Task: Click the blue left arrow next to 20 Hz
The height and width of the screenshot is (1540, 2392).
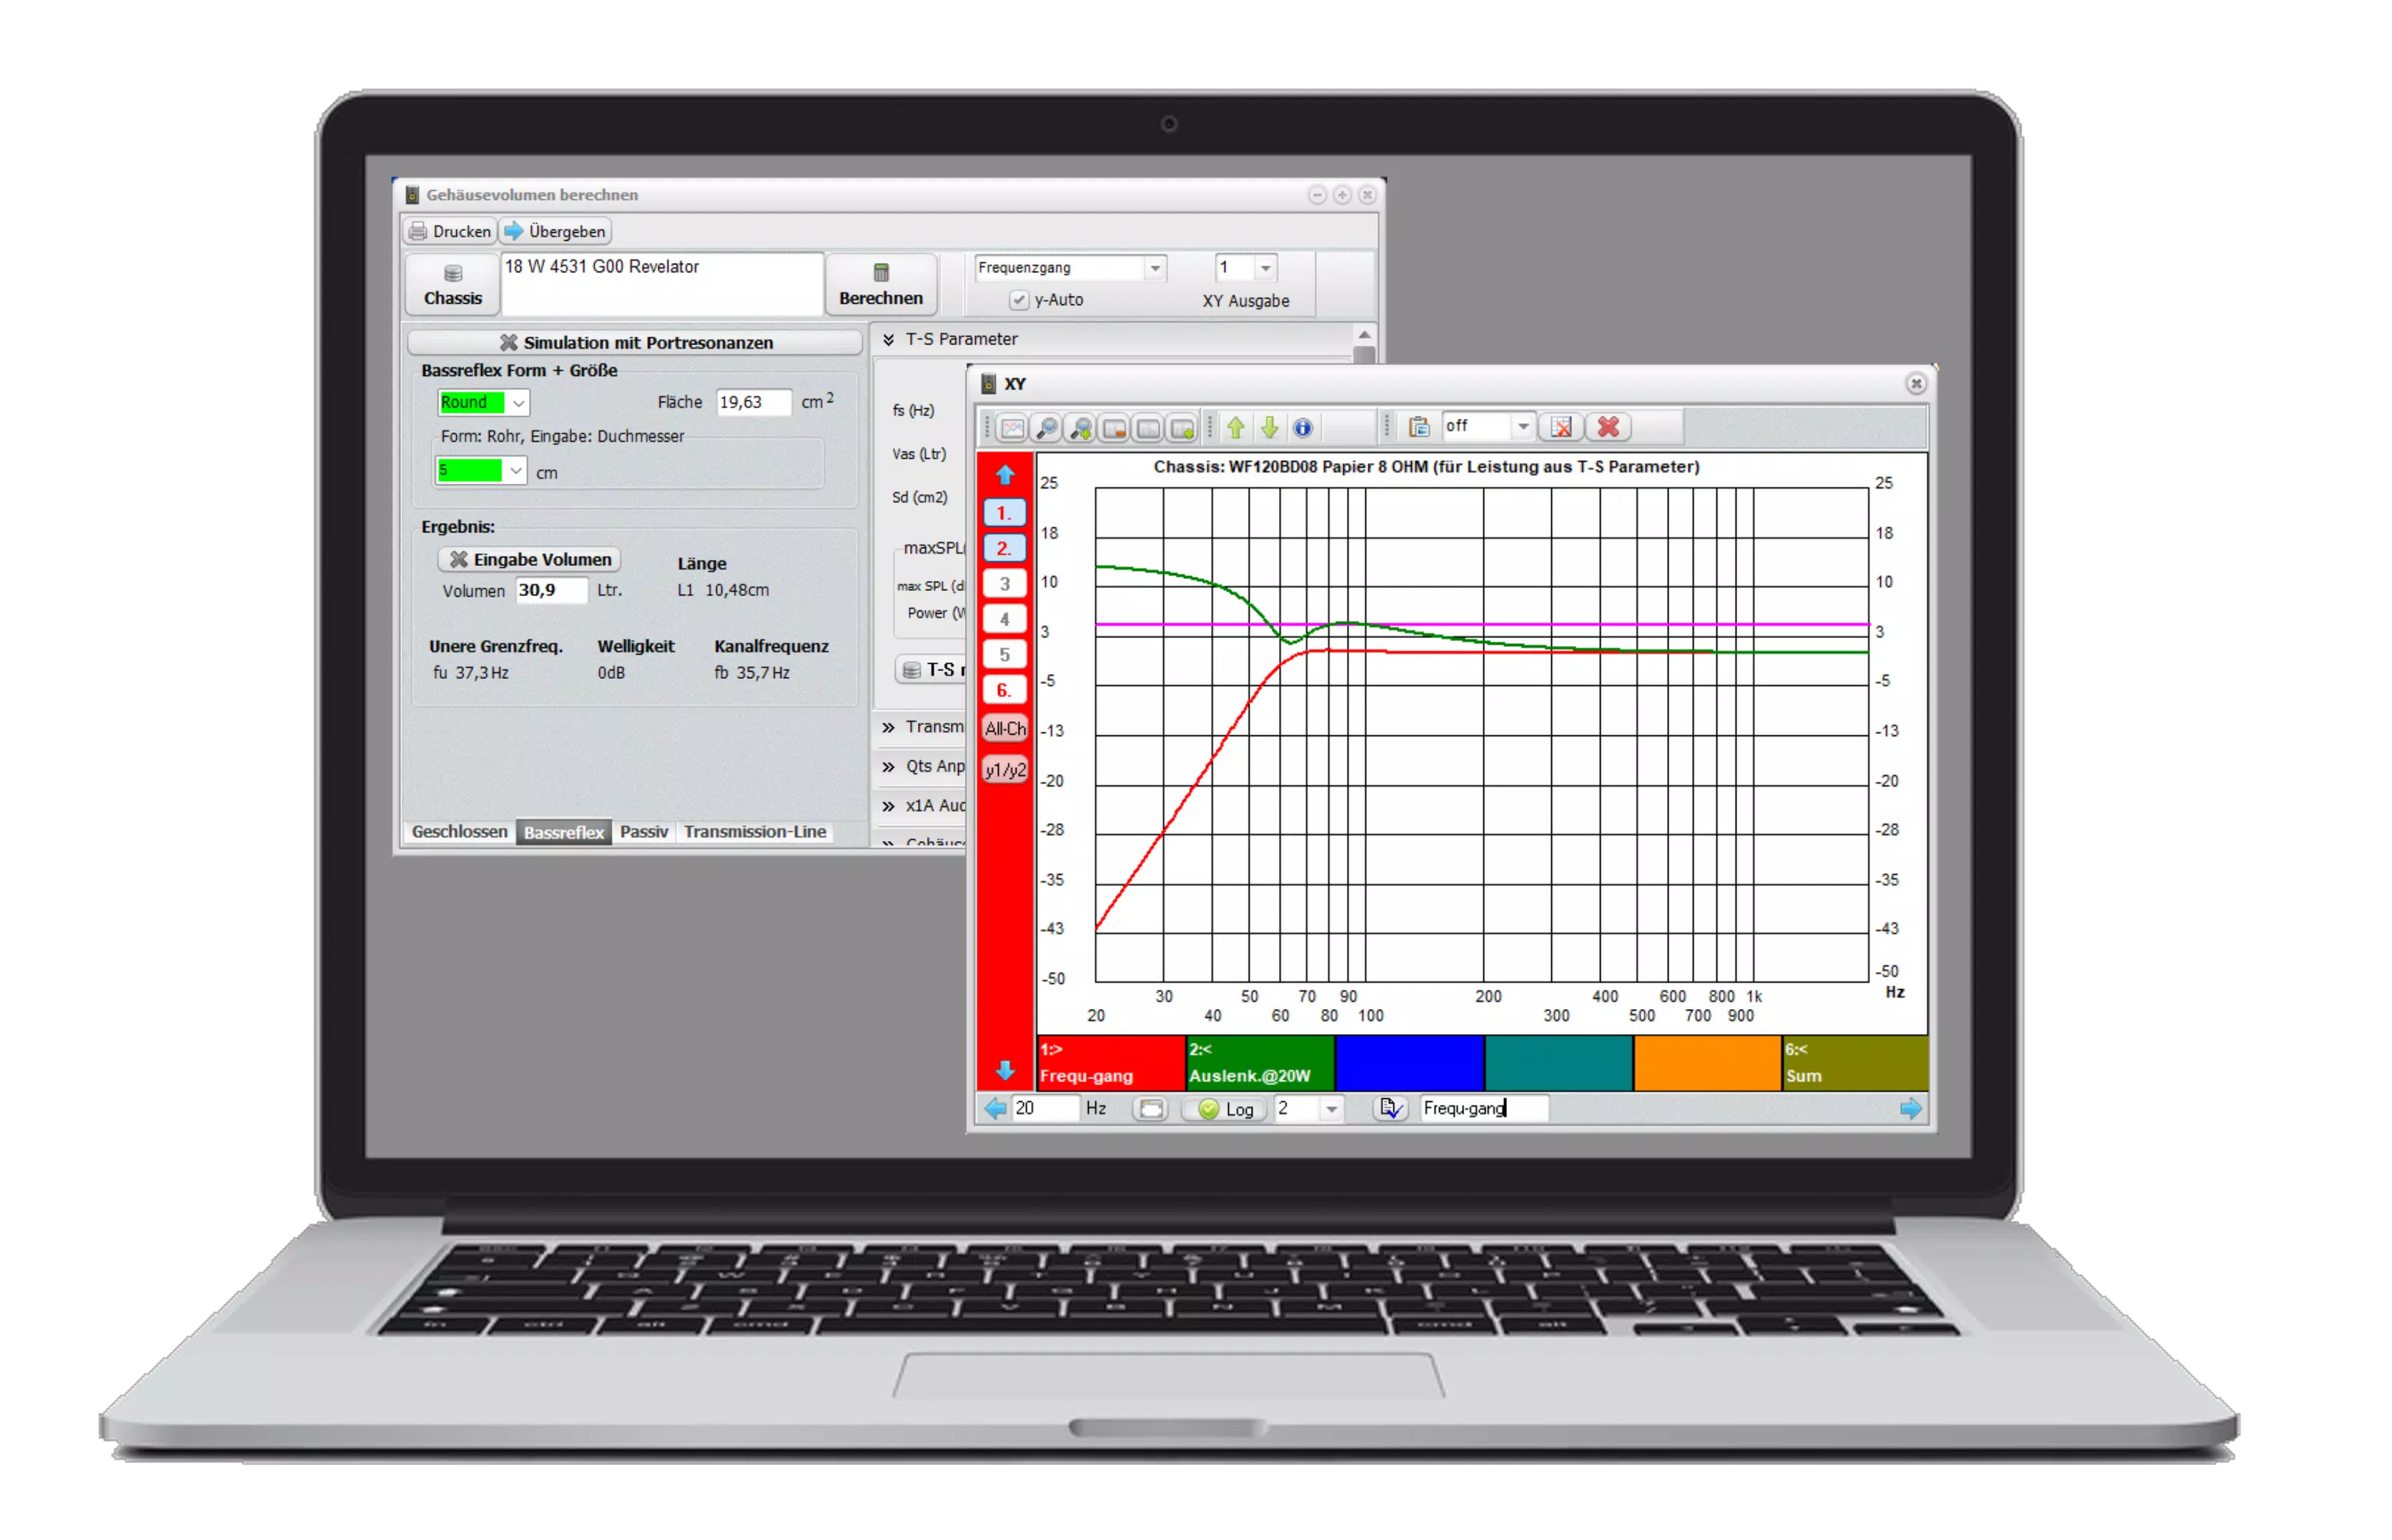Action: click(x=995, y=1108)
